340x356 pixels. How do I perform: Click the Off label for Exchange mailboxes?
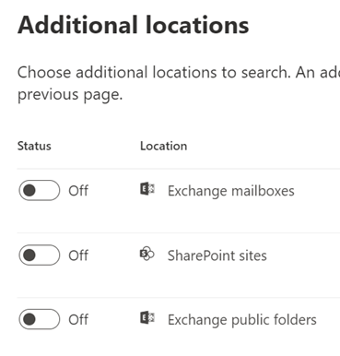tap(78, 191)
